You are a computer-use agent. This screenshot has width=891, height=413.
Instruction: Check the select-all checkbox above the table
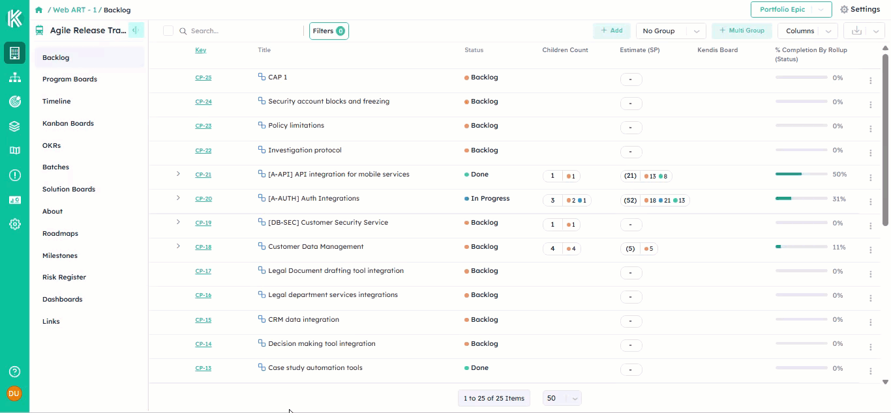[168, 31]
